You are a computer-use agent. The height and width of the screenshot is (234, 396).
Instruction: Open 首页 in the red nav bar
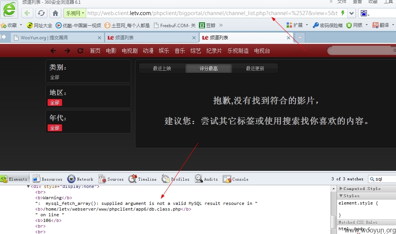tap(95, 51)
